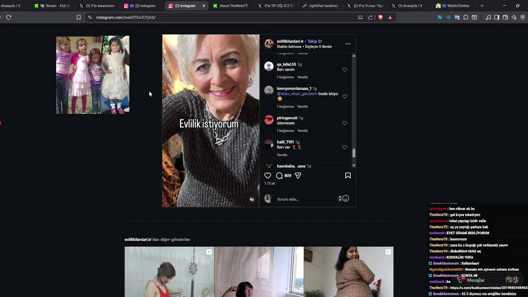Open the Leo AI sparkle icon
This screenshot has width=528, height=297.
click(x=514, y=17)
